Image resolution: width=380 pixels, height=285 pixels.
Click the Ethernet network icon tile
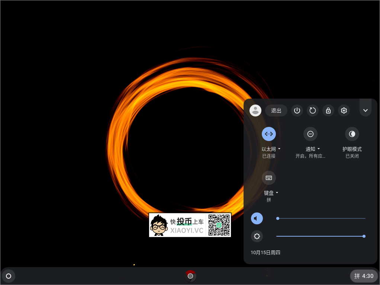point(269,134)
